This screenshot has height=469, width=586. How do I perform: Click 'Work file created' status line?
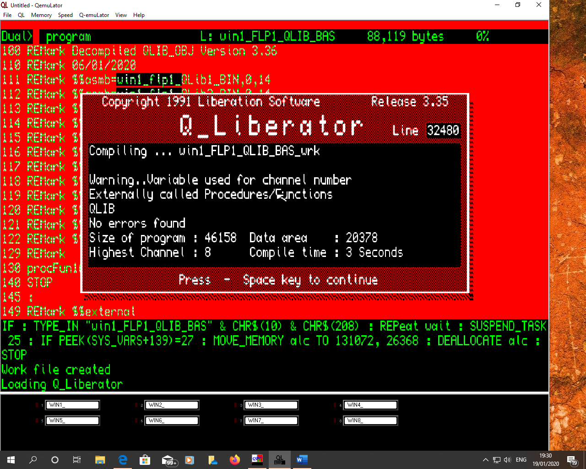tap(56, 370)
